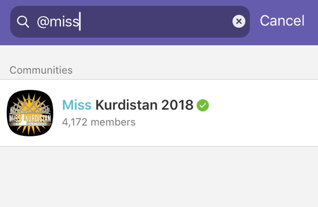This screenshot has width=318, height=207.
Task: Clear the search text with the X icon
Action: pos(239,21)
